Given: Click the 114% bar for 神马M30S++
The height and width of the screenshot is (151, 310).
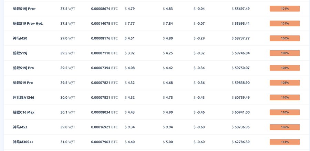Looking at the screenshot, I should [285, 142].
